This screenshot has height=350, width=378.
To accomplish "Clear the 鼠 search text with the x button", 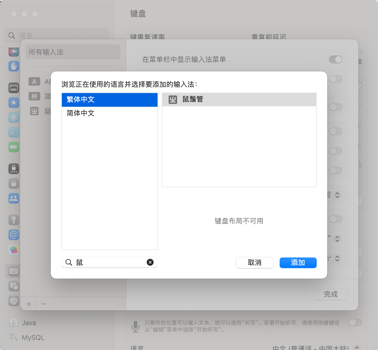I will [x=150, y=262].
